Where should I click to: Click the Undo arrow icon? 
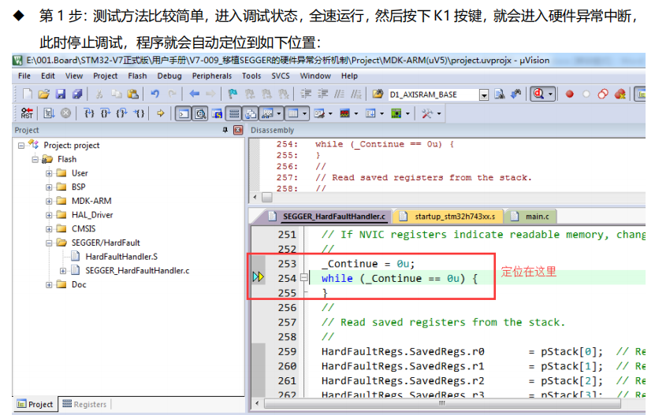[154, 94]
